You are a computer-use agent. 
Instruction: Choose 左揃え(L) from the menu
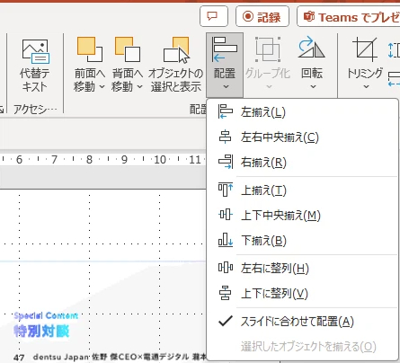pyautogui.click(x=303, y=112)
